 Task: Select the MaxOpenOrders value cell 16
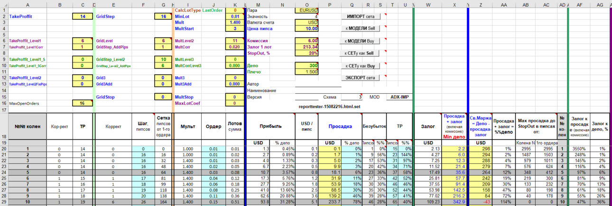tap(83, 103)
